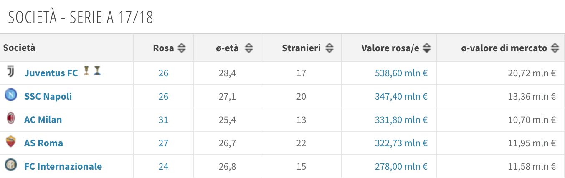Open the FC Internazionale club link

63,166
